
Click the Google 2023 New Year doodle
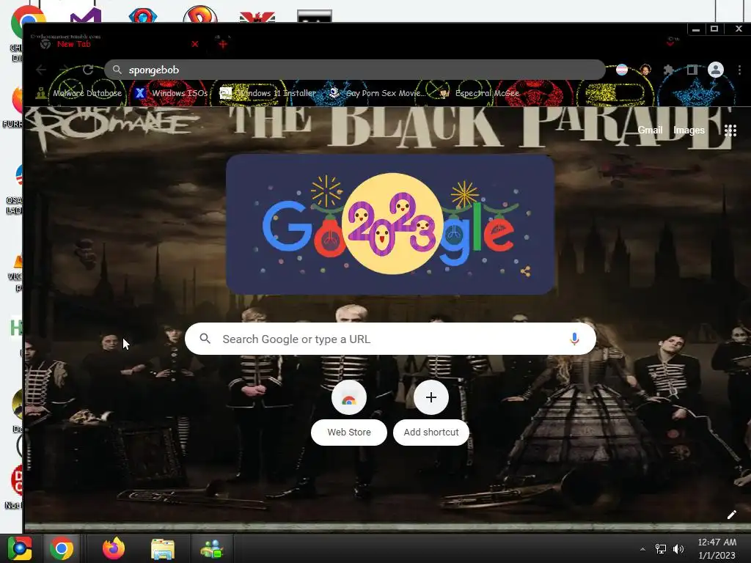390,224
